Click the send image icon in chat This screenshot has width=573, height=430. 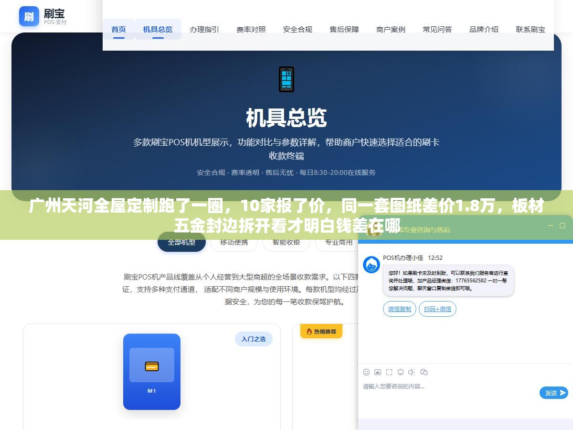coord(378,372)
